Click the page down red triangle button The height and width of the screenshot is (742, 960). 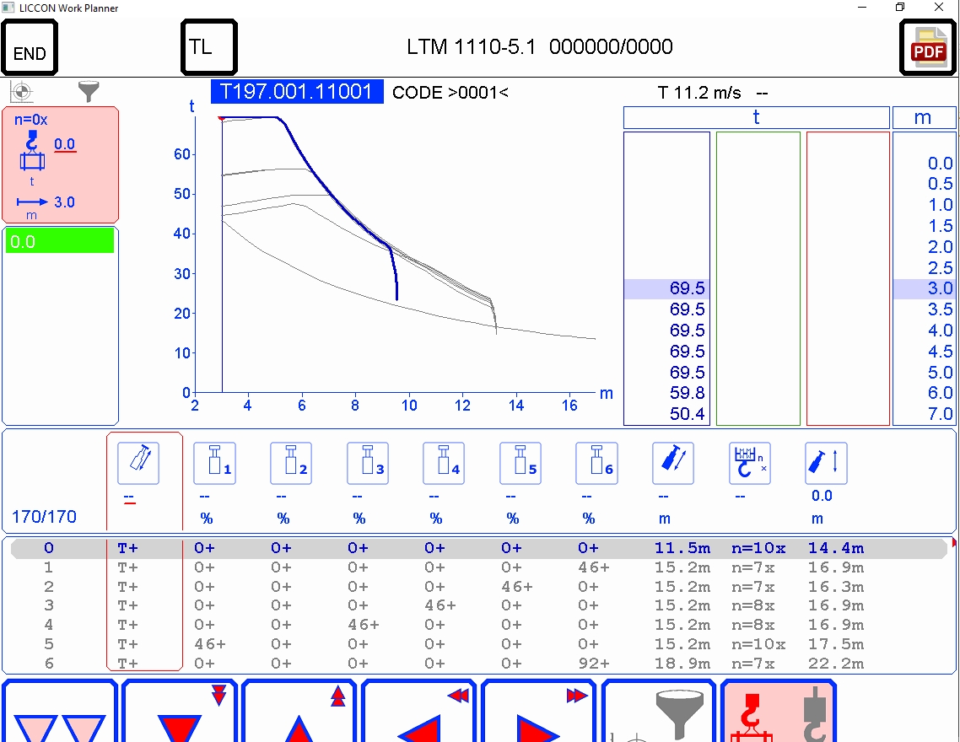click(180, 711)
